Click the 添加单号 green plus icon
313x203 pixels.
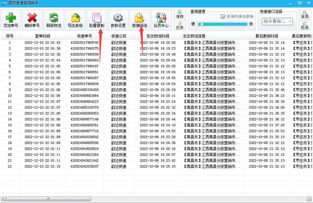[x=11, y=18]
